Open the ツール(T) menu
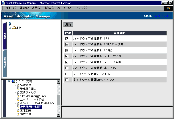Image resolution: width=174 pixels, height=119 pixels. (68, 8)
